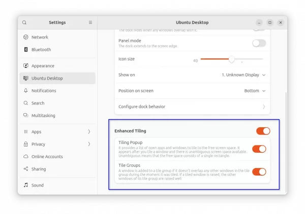Click the Tiling Popup label

coord(131,142)
